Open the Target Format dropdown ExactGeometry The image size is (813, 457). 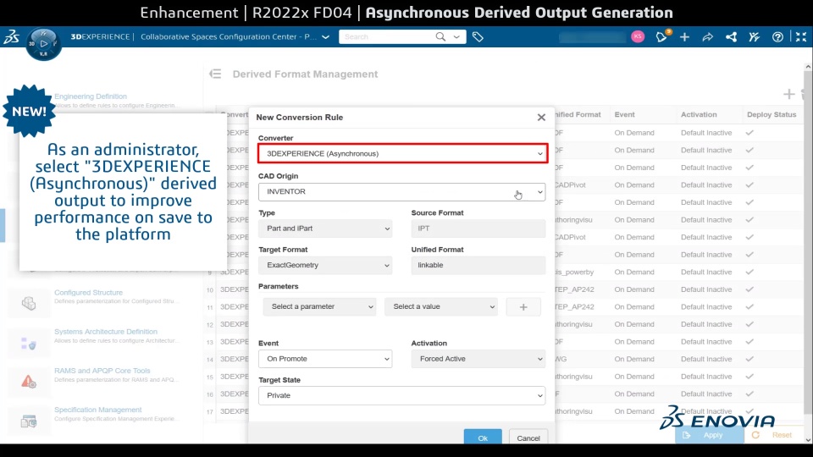pyautogui.click(x=325, y=265)
